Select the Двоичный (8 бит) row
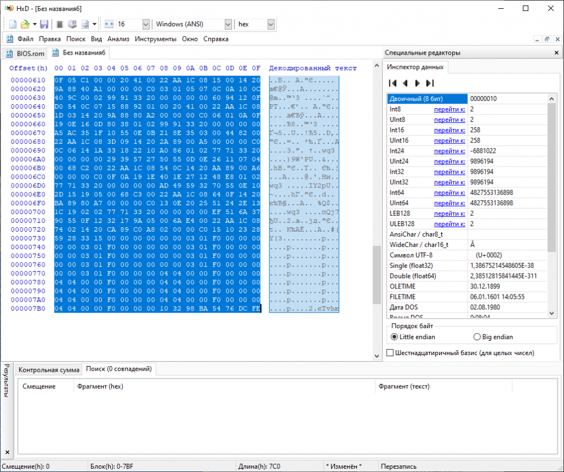This screenshot has height=472, width=564. (467, 99)
